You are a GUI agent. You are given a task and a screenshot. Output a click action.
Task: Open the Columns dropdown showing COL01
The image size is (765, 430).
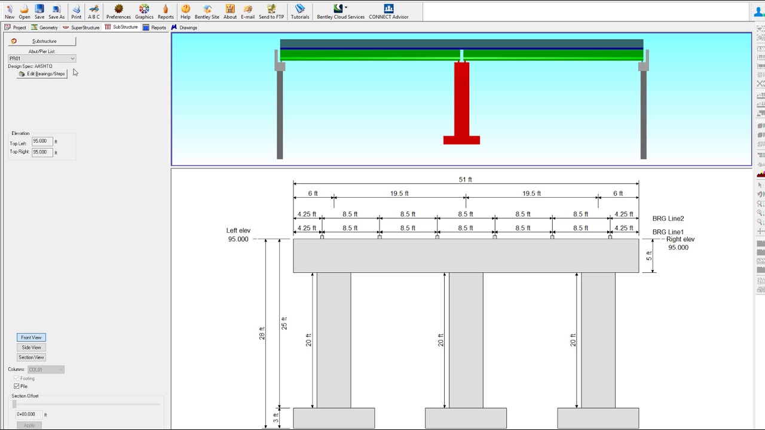coord(45,370)
